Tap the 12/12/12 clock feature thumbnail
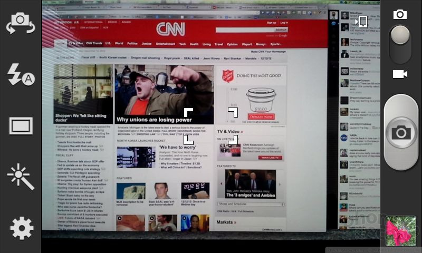Screen dimensions: 422x253 tap(195, 191)
